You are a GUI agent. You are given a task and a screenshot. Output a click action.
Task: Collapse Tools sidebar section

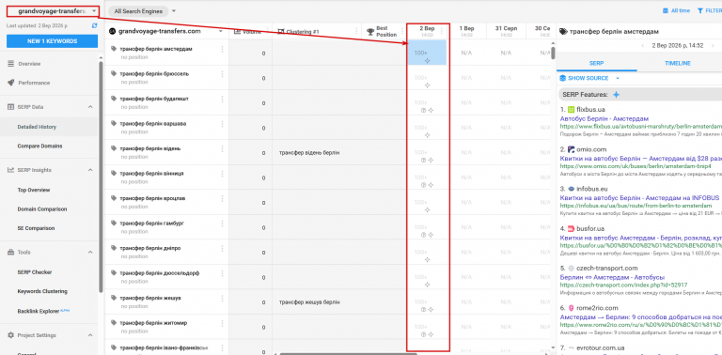(90, 252)
